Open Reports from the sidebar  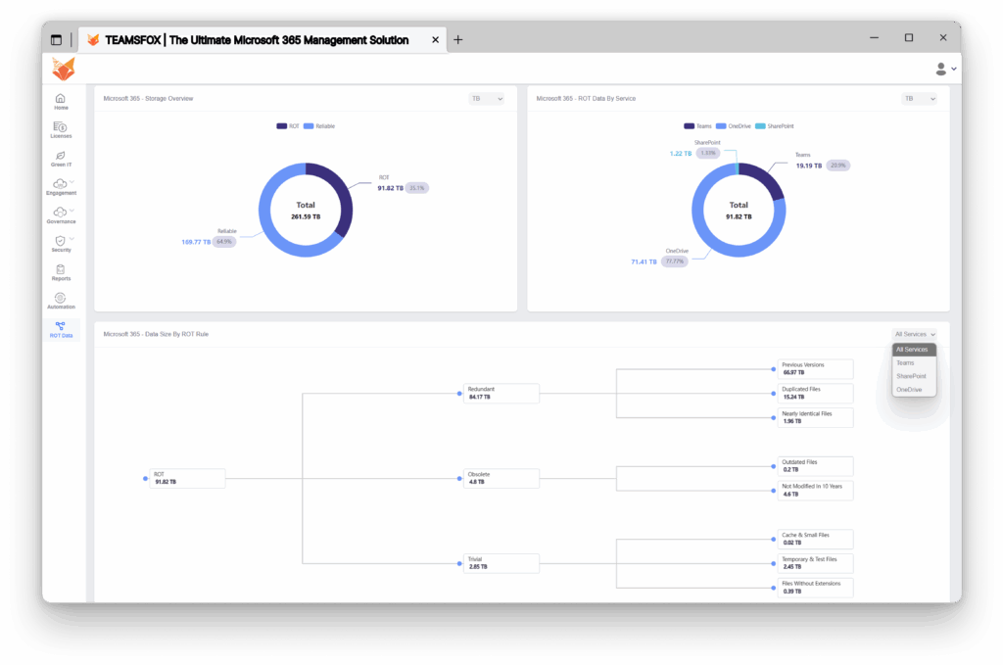coord(60,273)
